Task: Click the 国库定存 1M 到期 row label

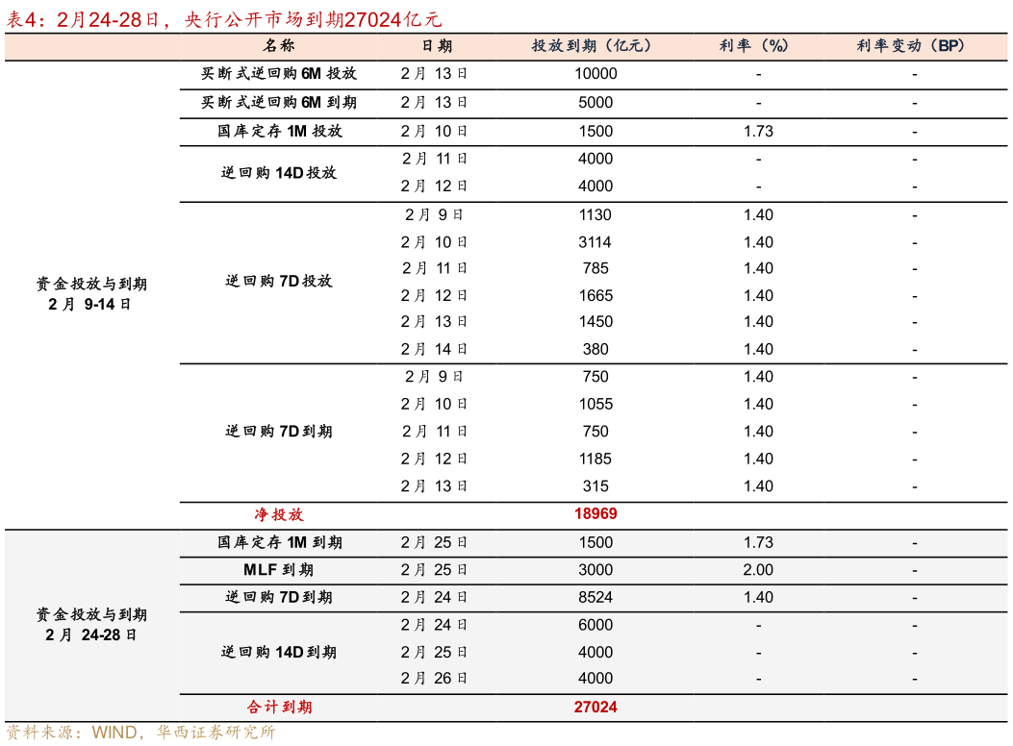Action: coord(279,542)
